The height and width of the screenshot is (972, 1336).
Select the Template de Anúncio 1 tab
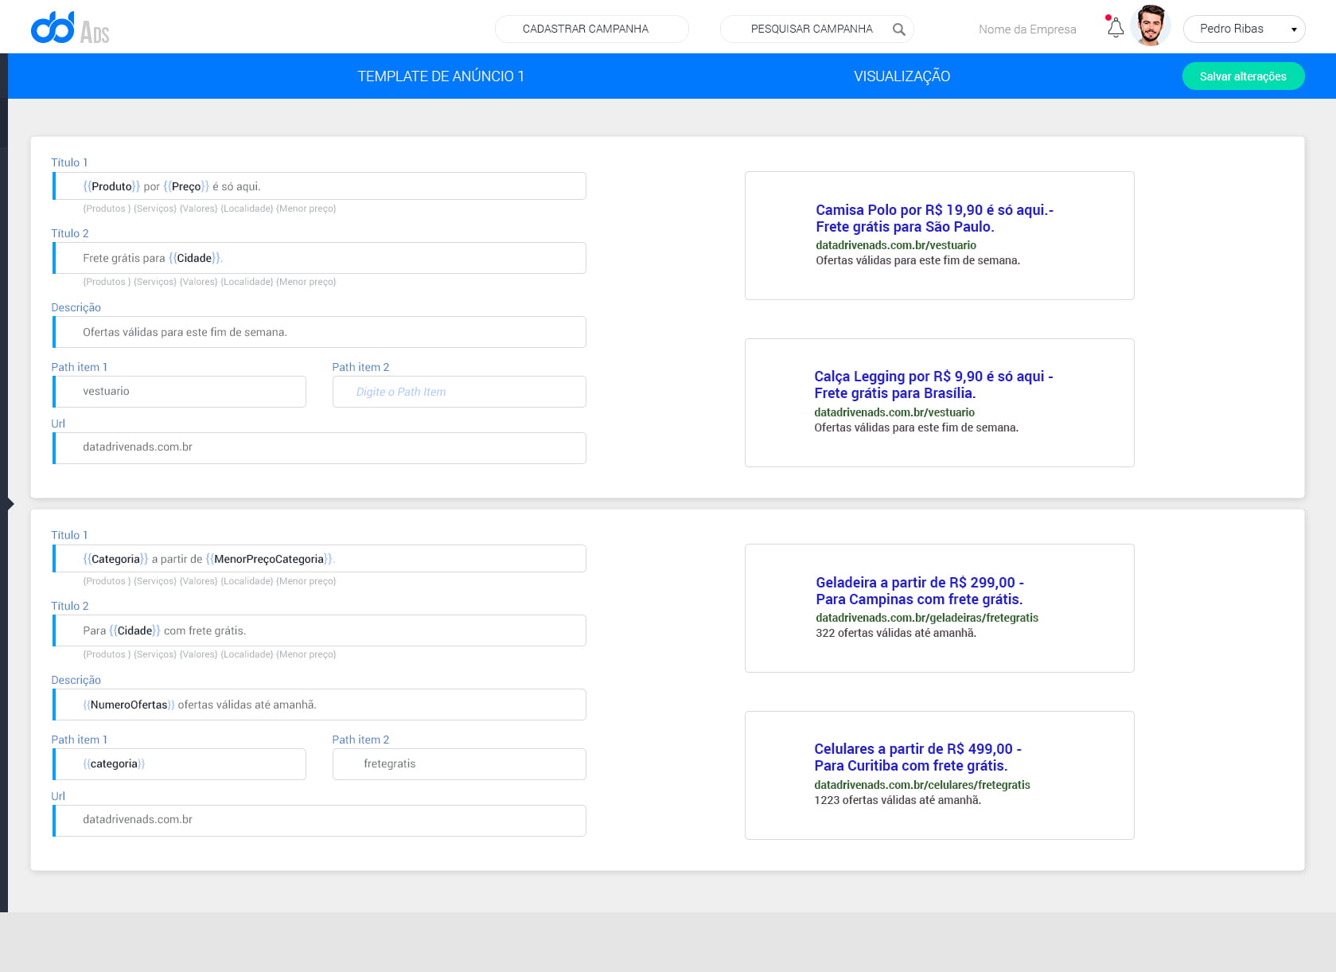[x=440, y=76]
